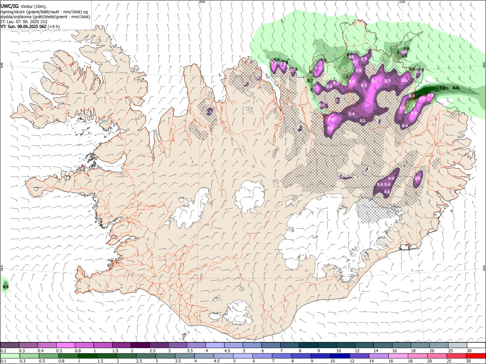Click the '12' label in the snow legend row

point(357,350)
